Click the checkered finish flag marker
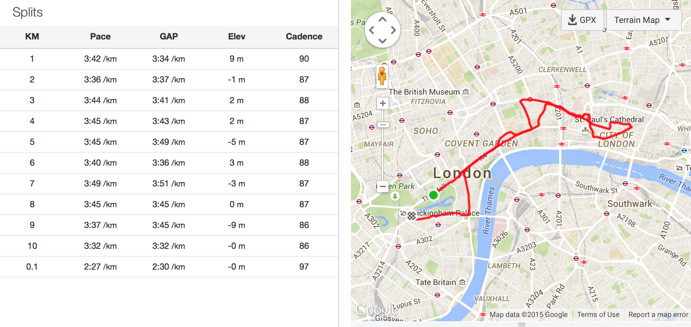The height and width of the screenshot is (327, 691). (x=412, y=215)
